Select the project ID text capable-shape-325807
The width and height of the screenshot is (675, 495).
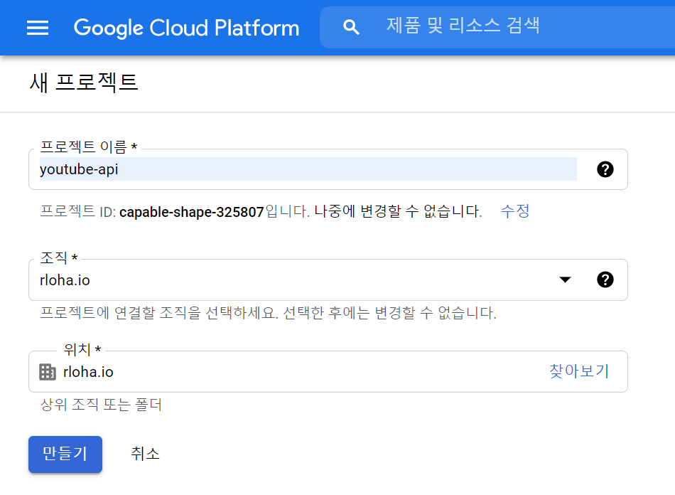pos(192,212)
